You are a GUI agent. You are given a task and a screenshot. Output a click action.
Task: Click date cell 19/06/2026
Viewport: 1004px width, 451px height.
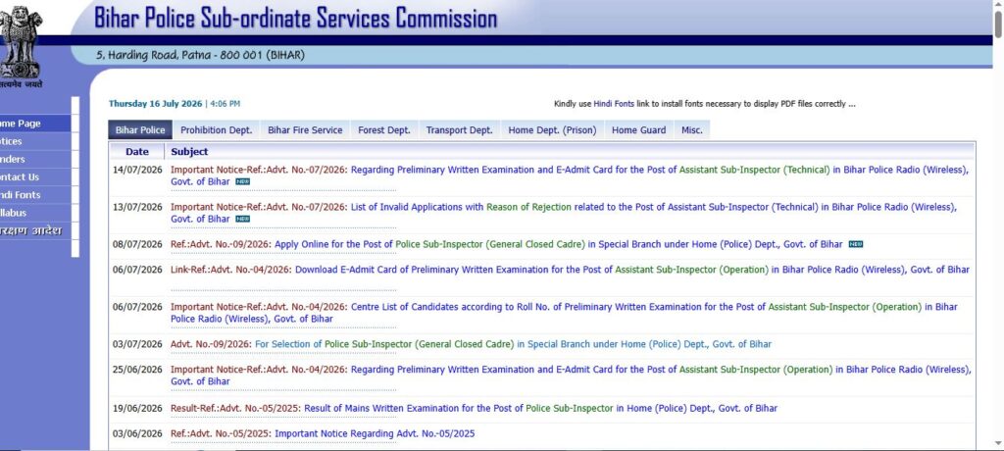click(x=137, y=408)
